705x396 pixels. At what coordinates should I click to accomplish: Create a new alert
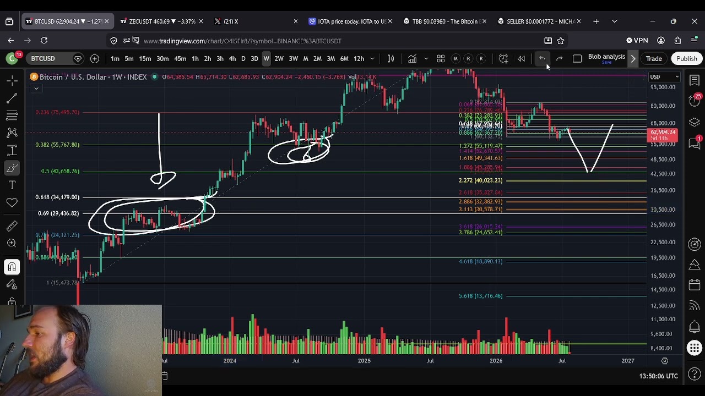503,59
